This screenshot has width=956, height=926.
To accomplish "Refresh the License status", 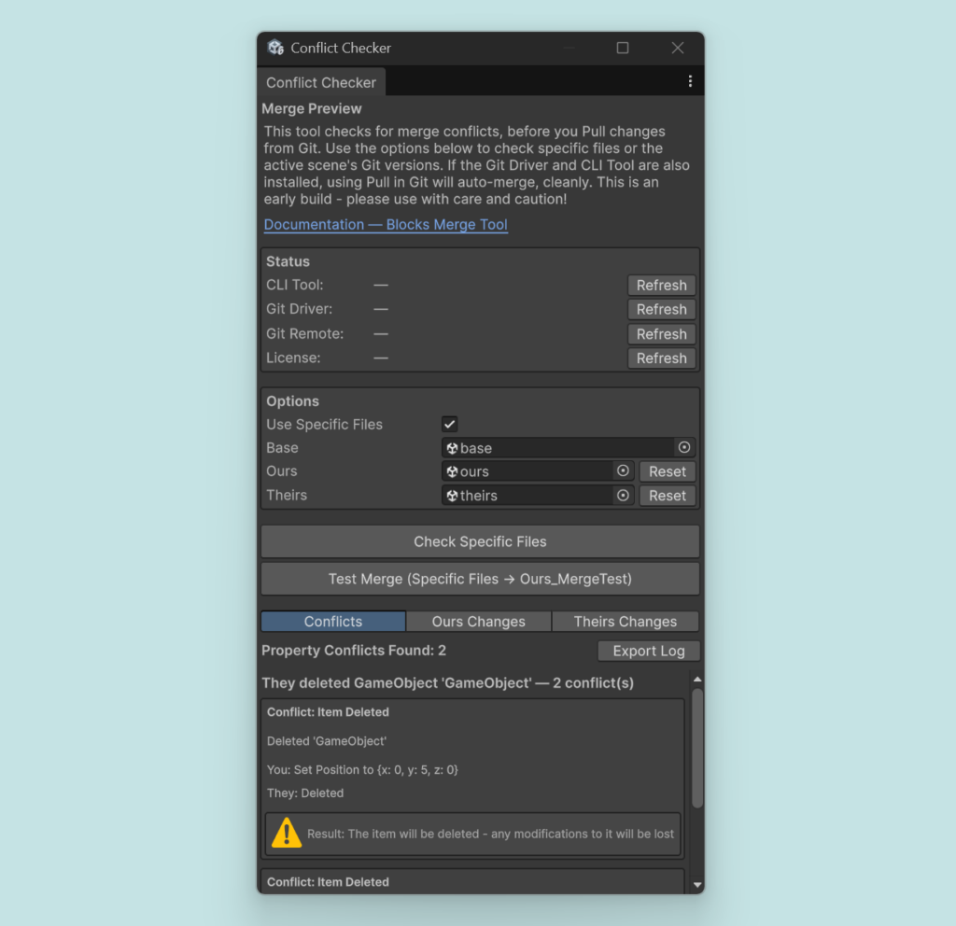I will coord(661,358).
